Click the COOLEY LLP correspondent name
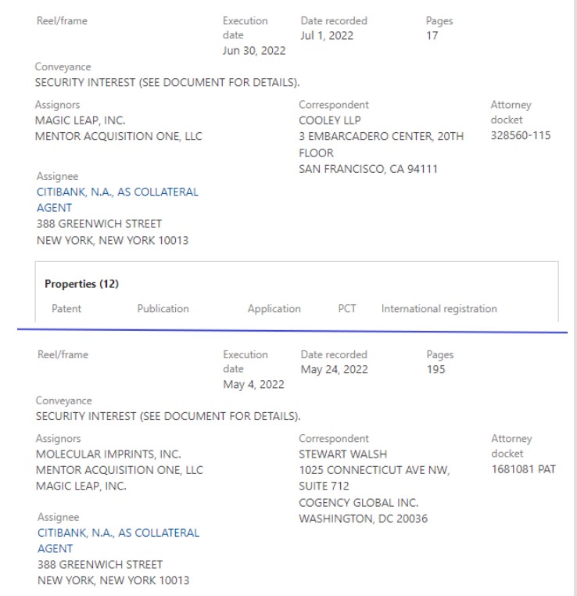The height and width of the screenshot is (596, 577). coord(330,120)
